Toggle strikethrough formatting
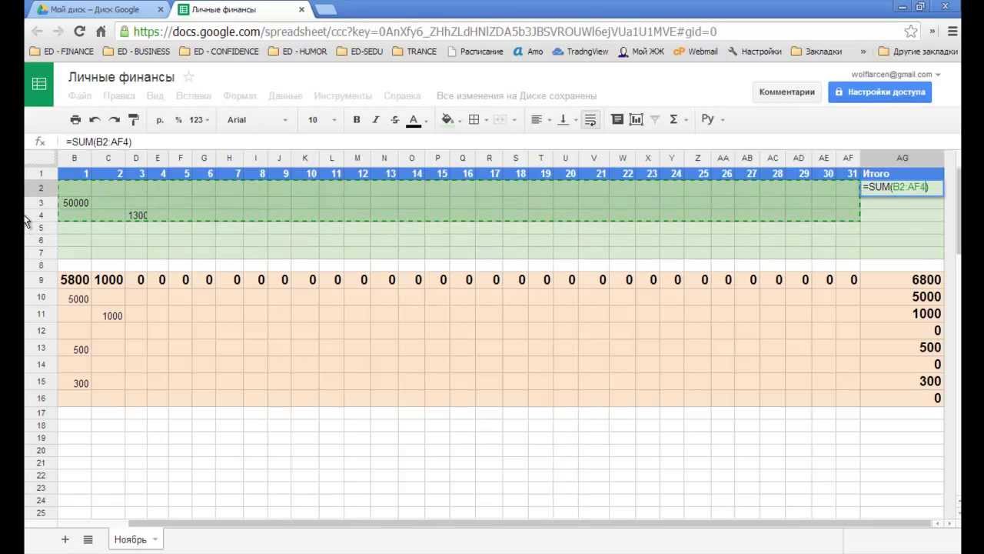Screen dimensions: 984x554 point(394,120)
